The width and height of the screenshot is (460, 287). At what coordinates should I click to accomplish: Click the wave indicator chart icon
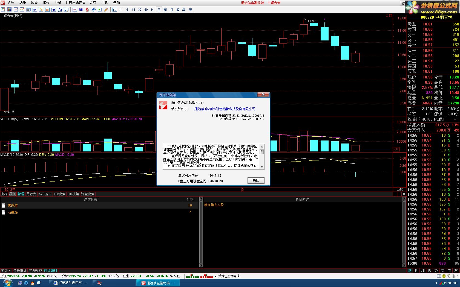pyautogui.click(x=74, y=10)
